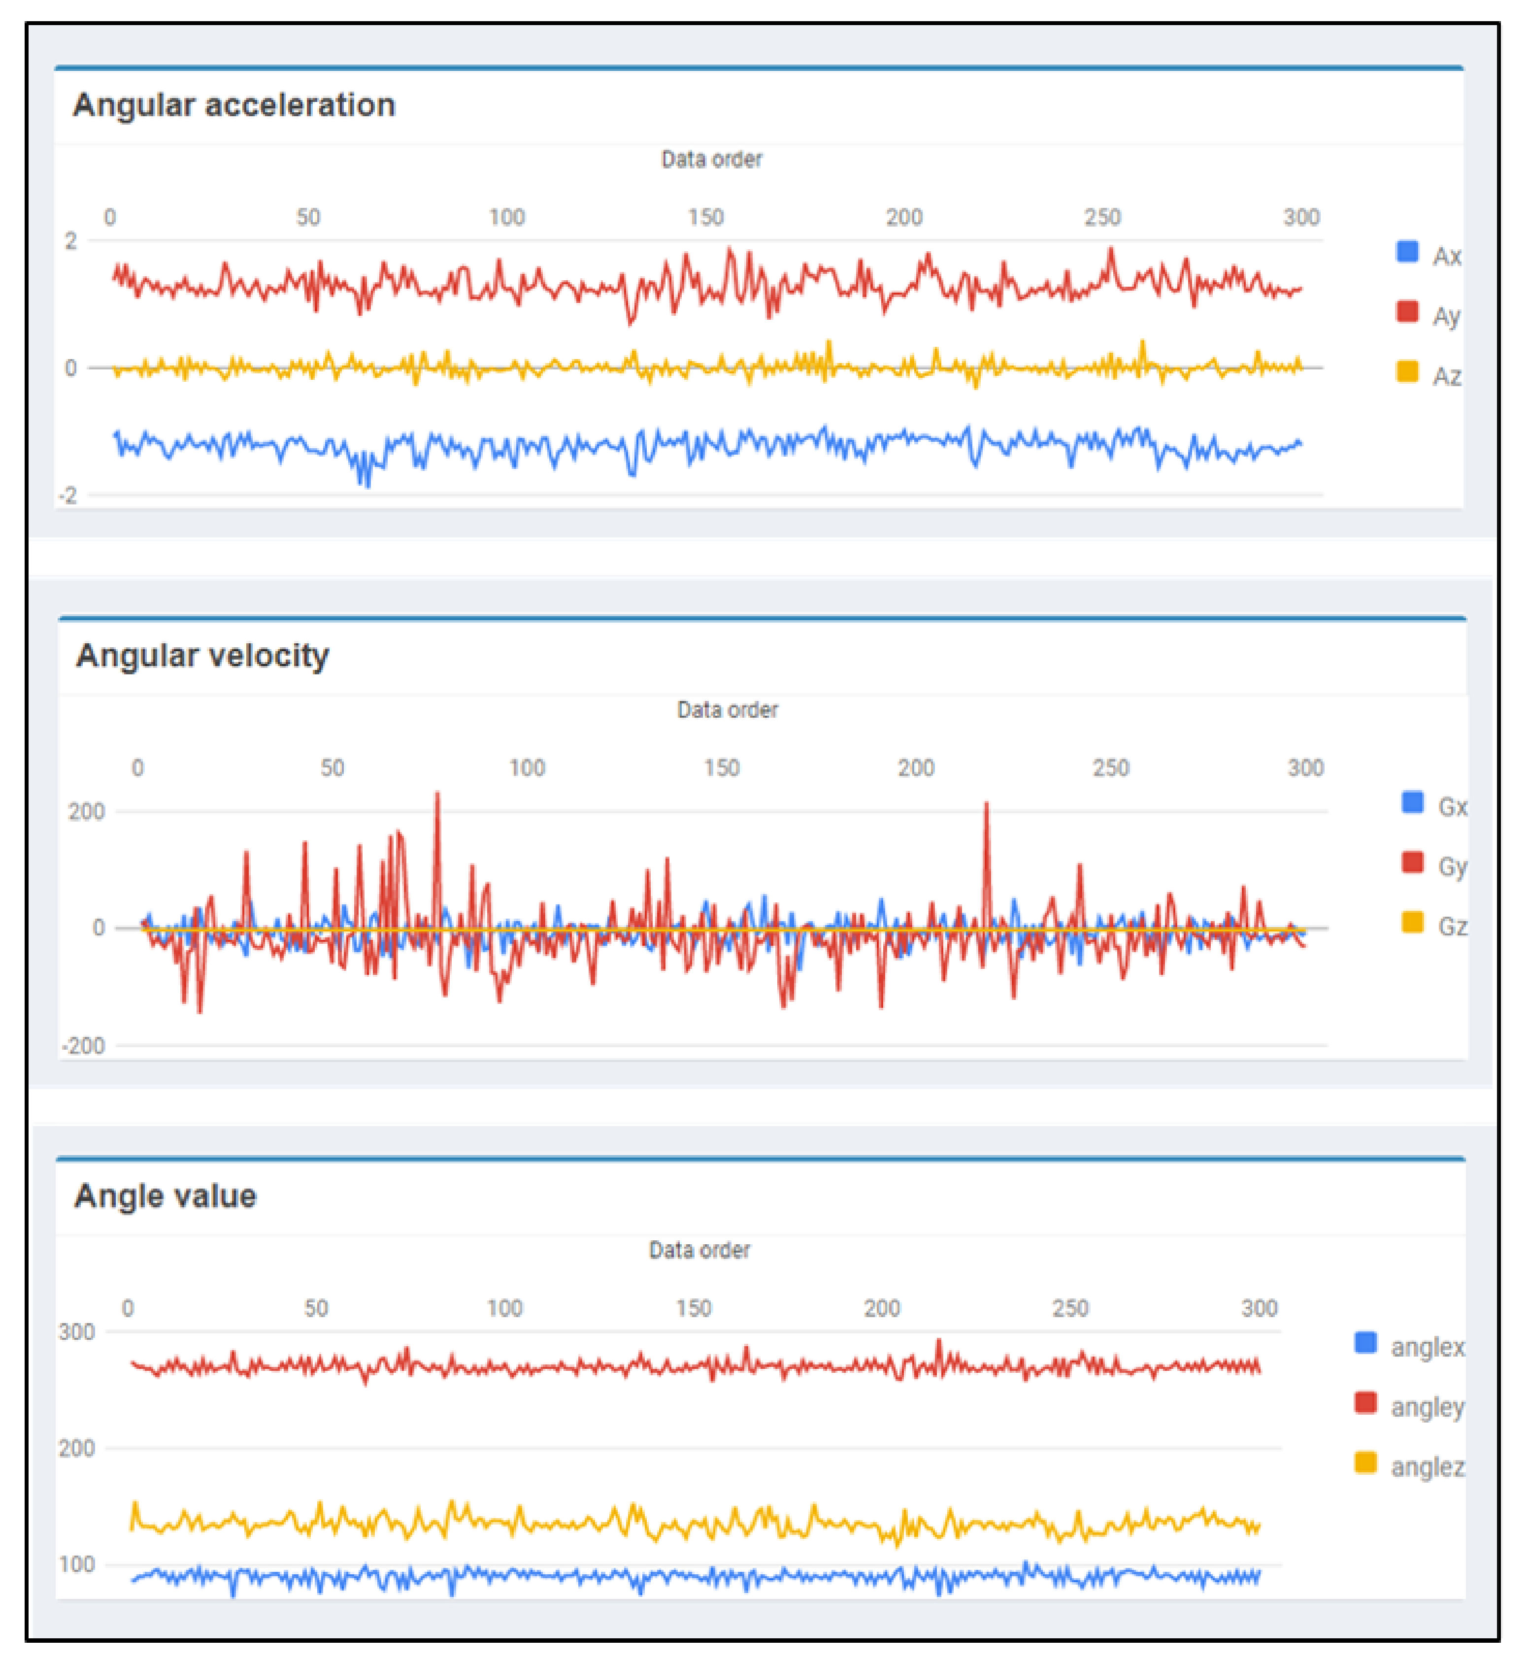The width and height of the screenshot is (1528, 1659).
Task: Click Data order axis title in acceleration chart
Action: (711, 160)
